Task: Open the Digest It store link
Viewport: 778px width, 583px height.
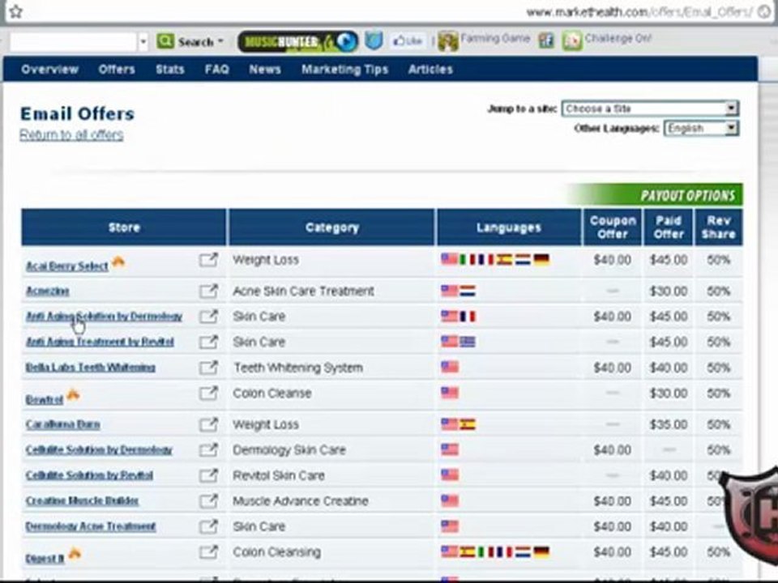Action: (45, 559)
